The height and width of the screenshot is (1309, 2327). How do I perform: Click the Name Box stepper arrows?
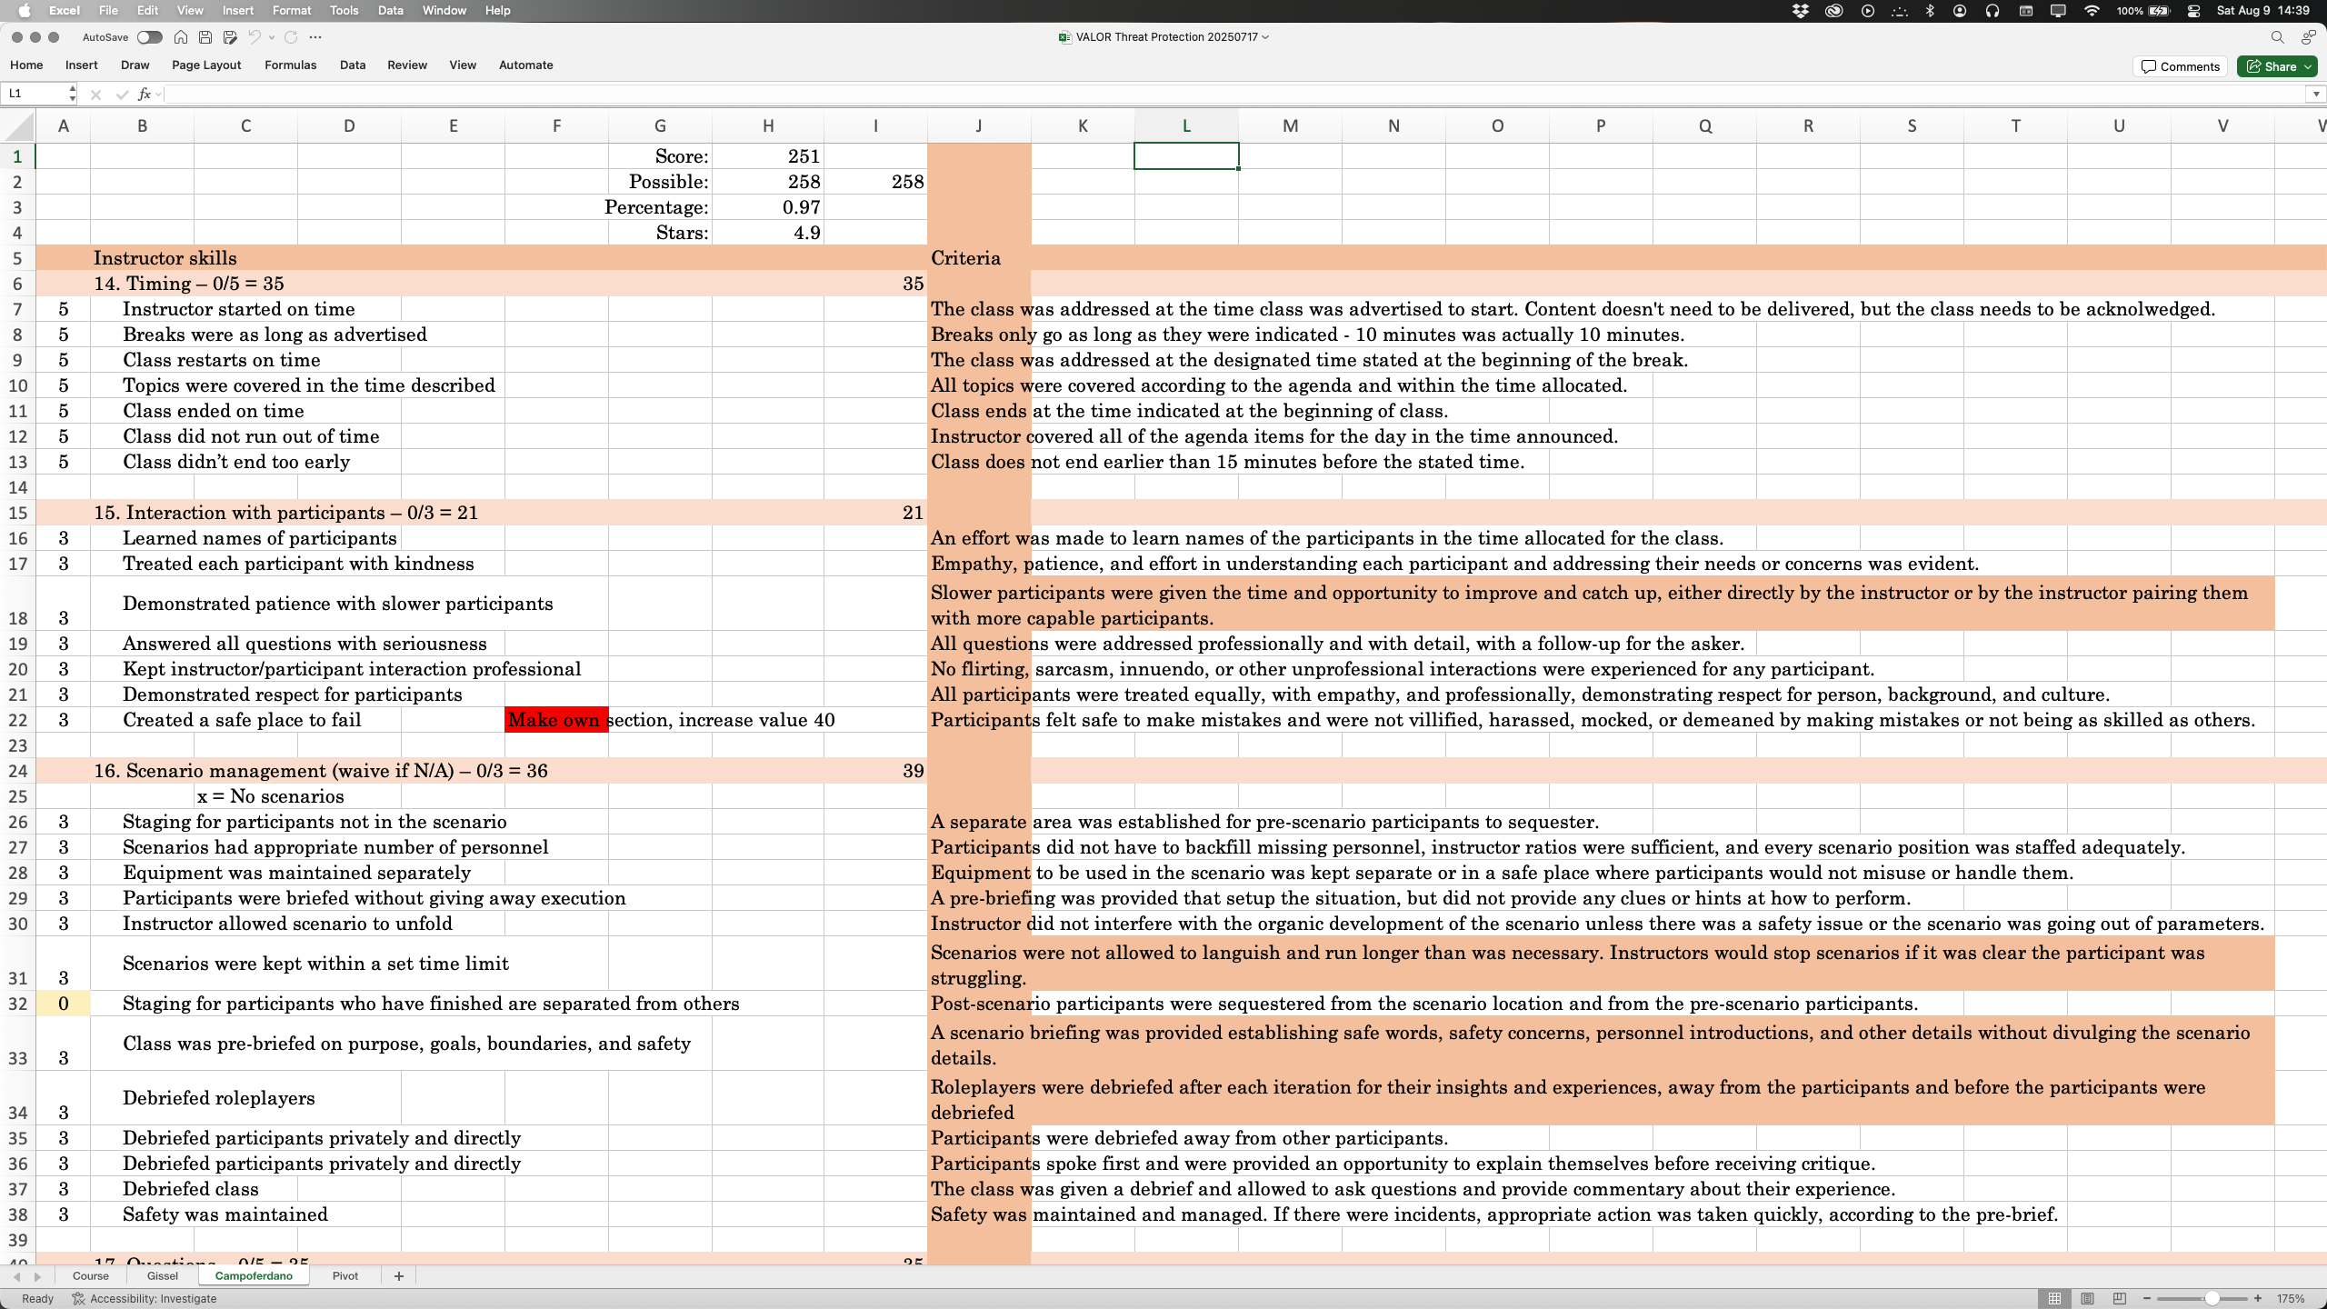[72, 94]
